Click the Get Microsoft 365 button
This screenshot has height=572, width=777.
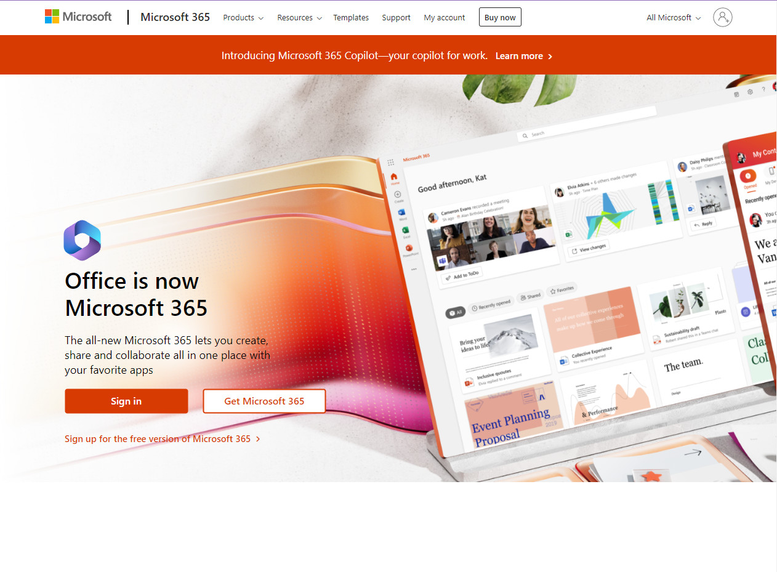264,401
